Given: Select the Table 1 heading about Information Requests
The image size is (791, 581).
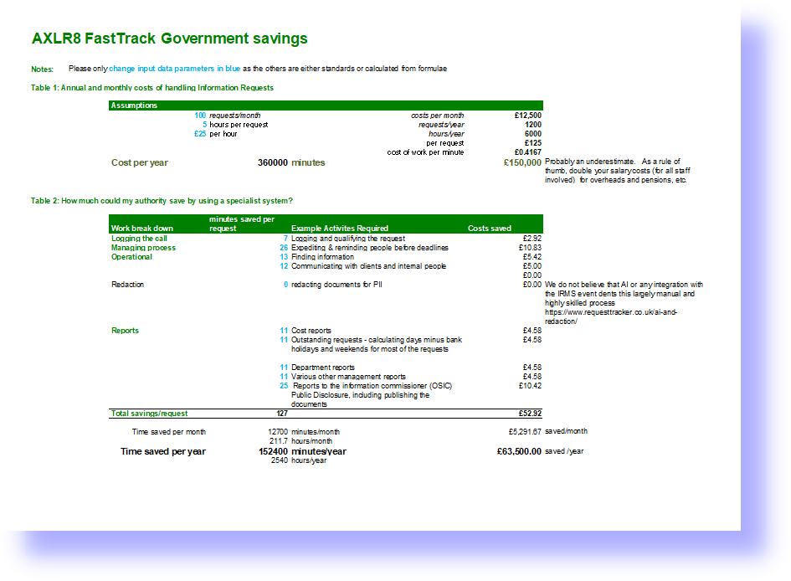Looking at the screenshot, I should point(152,88).
